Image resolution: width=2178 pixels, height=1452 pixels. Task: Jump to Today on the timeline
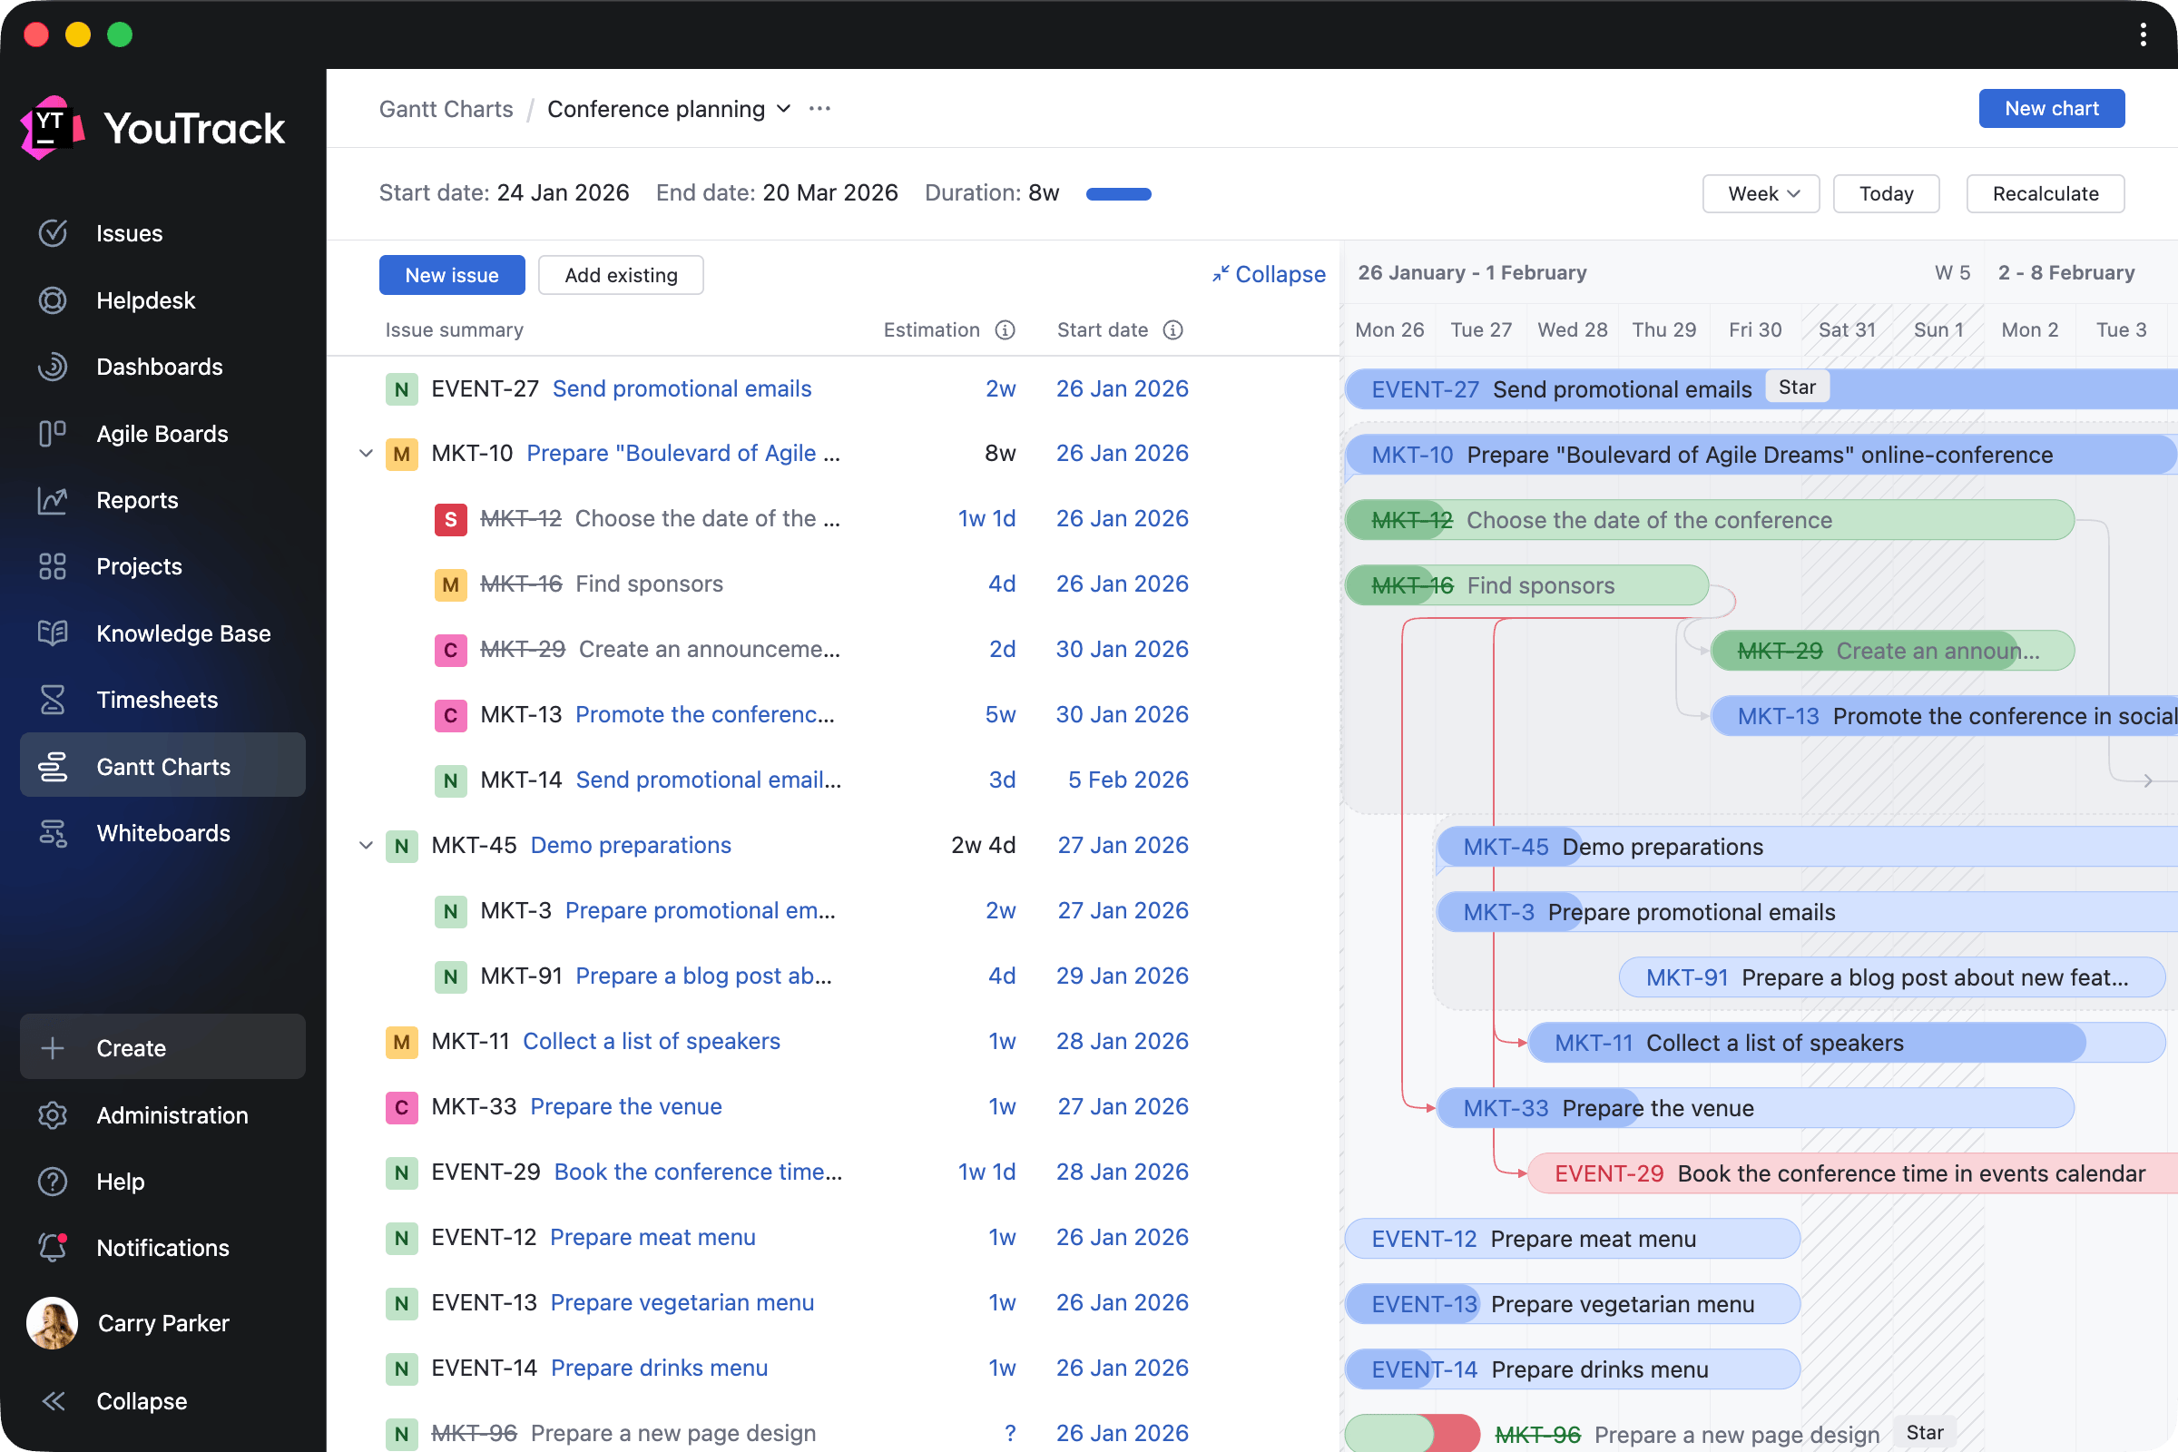[1887, 193]
